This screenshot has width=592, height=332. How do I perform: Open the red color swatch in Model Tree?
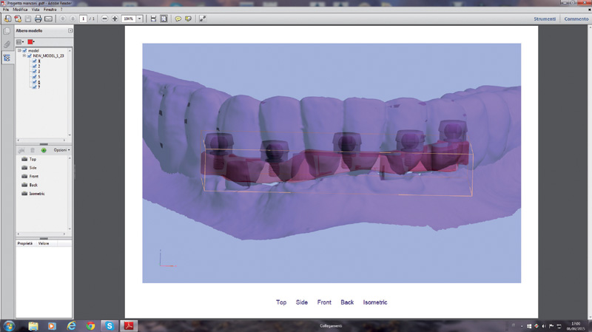tap(31, 41)
